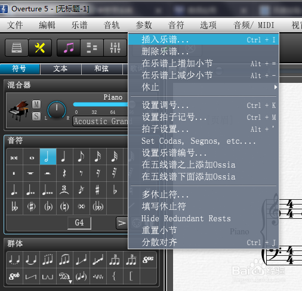Click the G4 pitch button
This screenshot has width=302, height=291.
tap(79, 223)
